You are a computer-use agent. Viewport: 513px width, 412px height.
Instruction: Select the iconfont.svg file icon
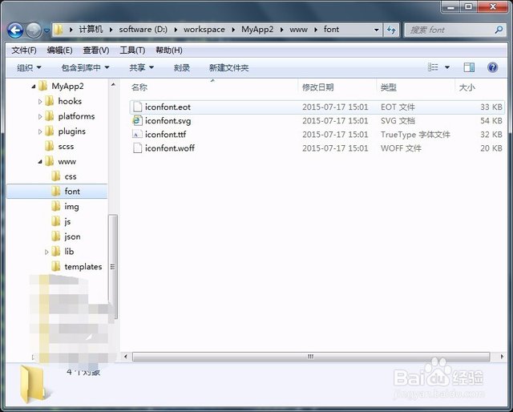tap(137, 121)
